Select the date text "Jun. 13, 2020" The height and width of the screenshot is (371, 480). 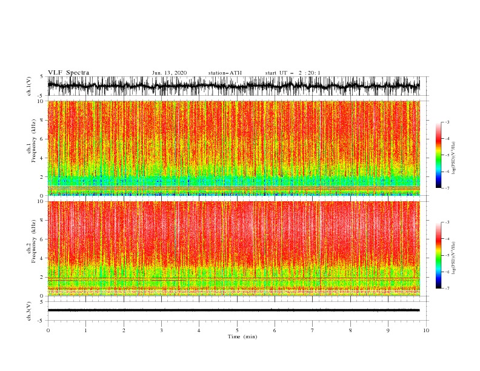tap(169, 73)
